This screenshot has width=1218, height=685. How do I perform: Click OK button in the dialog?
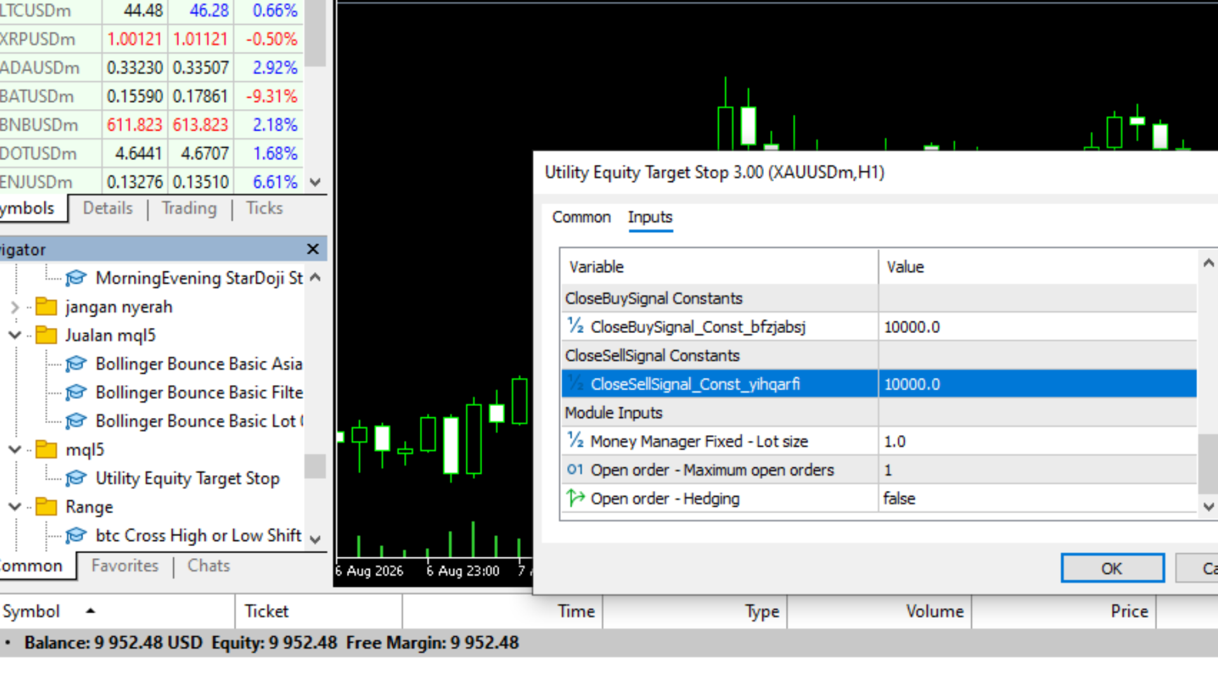[1112, 568]
